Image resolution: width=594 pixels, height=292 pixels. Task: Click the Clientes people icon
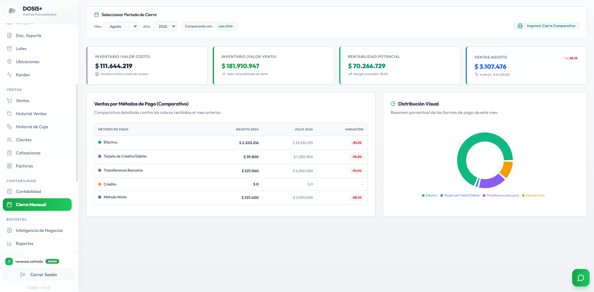tap(9, 140)
